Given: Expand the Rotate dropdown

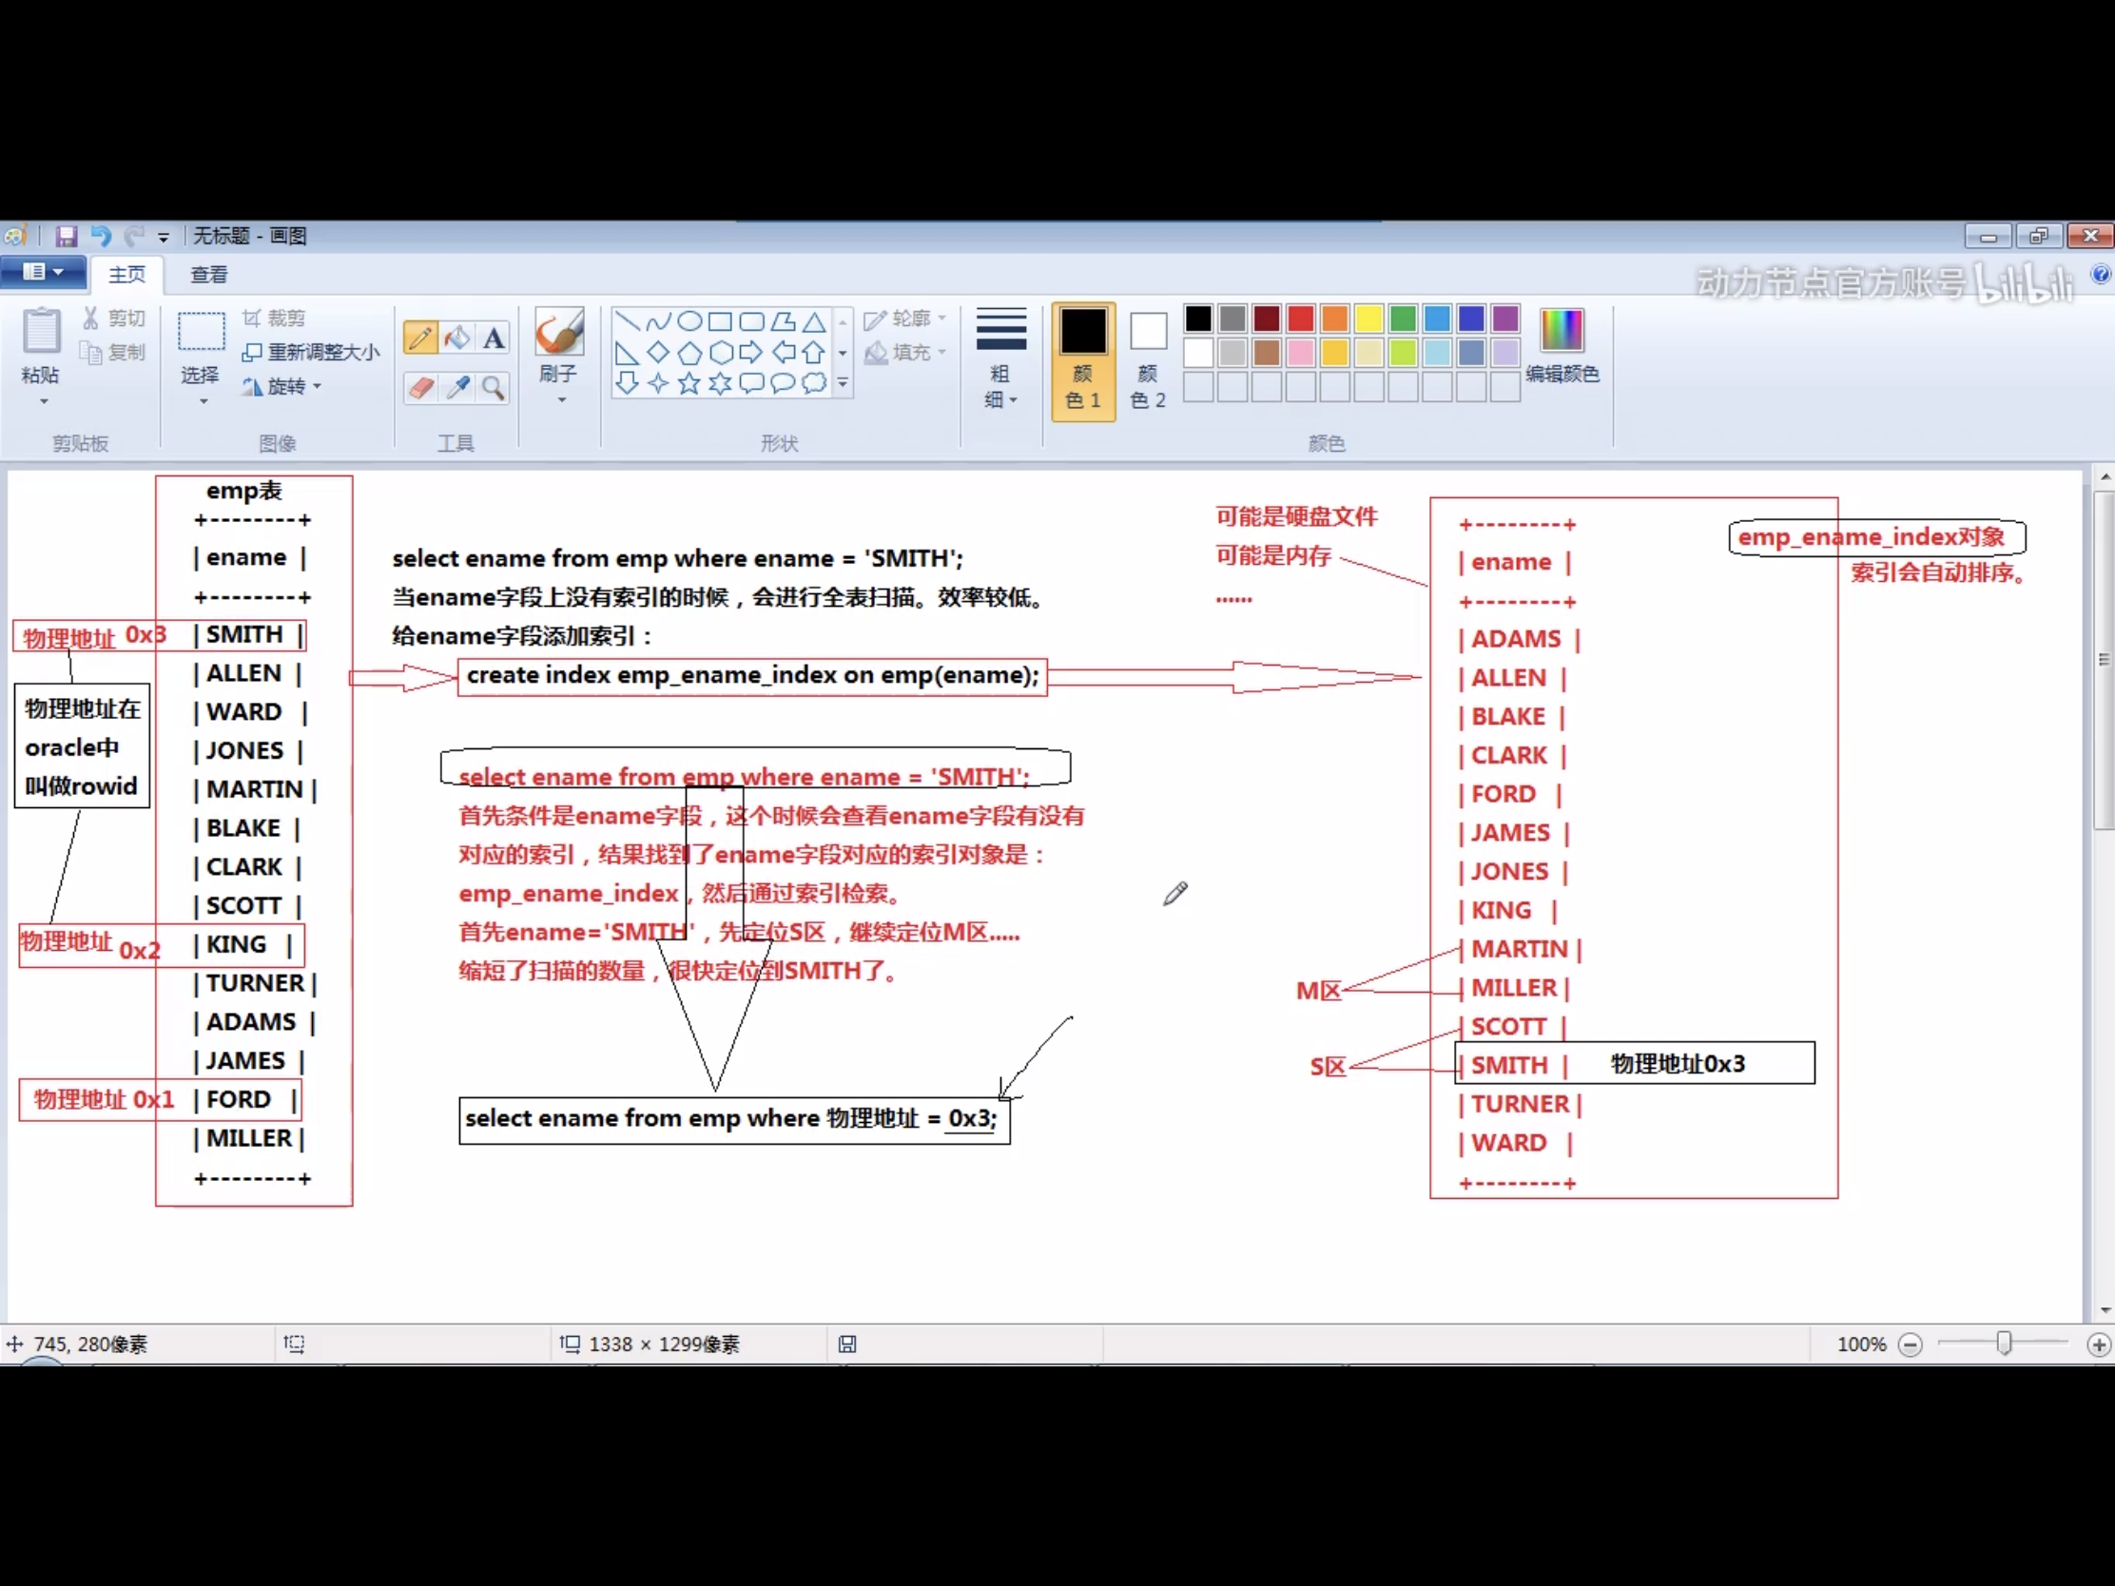Looking at the screenshot, I should (x=317, y=386).
